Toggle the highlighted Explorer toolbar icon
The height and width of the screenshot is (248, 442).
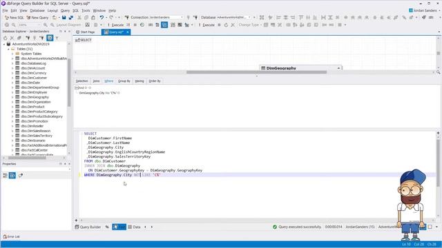[50, 38]
